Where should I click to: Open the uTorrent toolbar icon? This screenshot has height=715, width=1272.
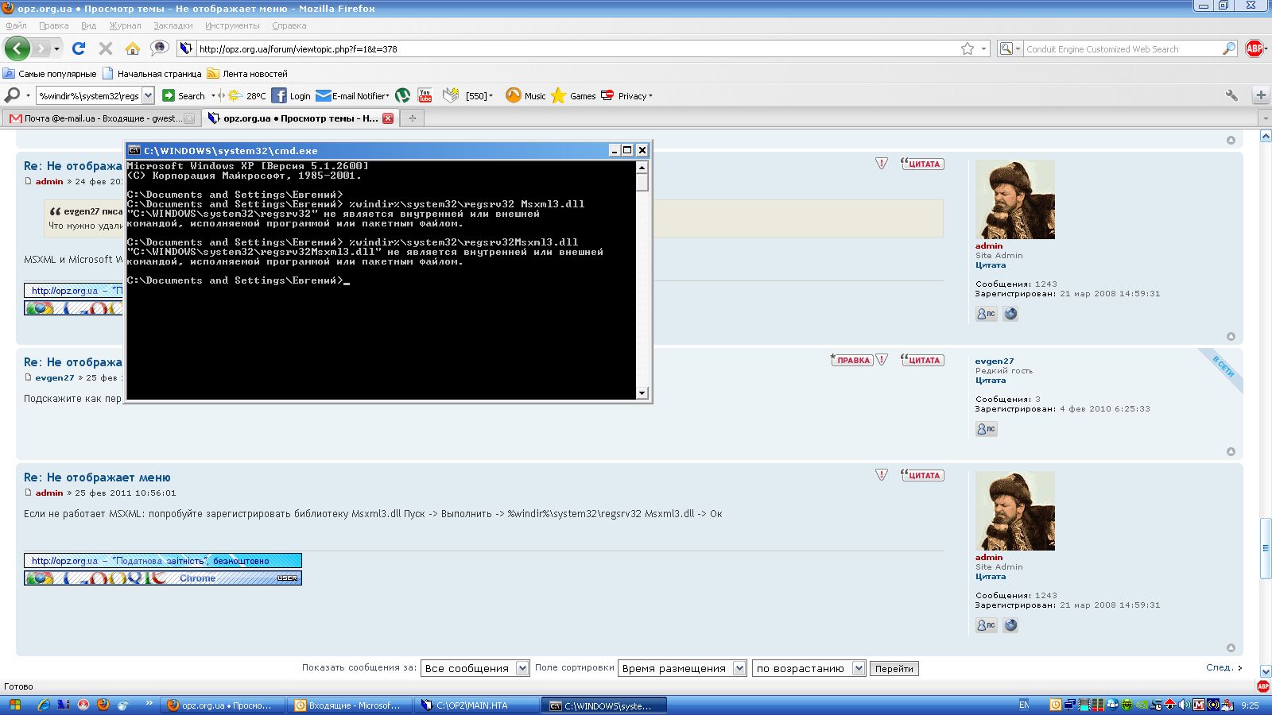click(x=403, y=95)
